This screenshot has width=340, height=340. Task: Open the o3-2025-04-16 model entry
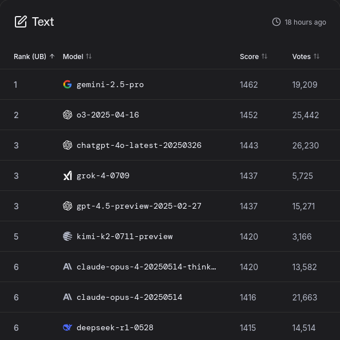pyautogui.click(x=108, y=115)
